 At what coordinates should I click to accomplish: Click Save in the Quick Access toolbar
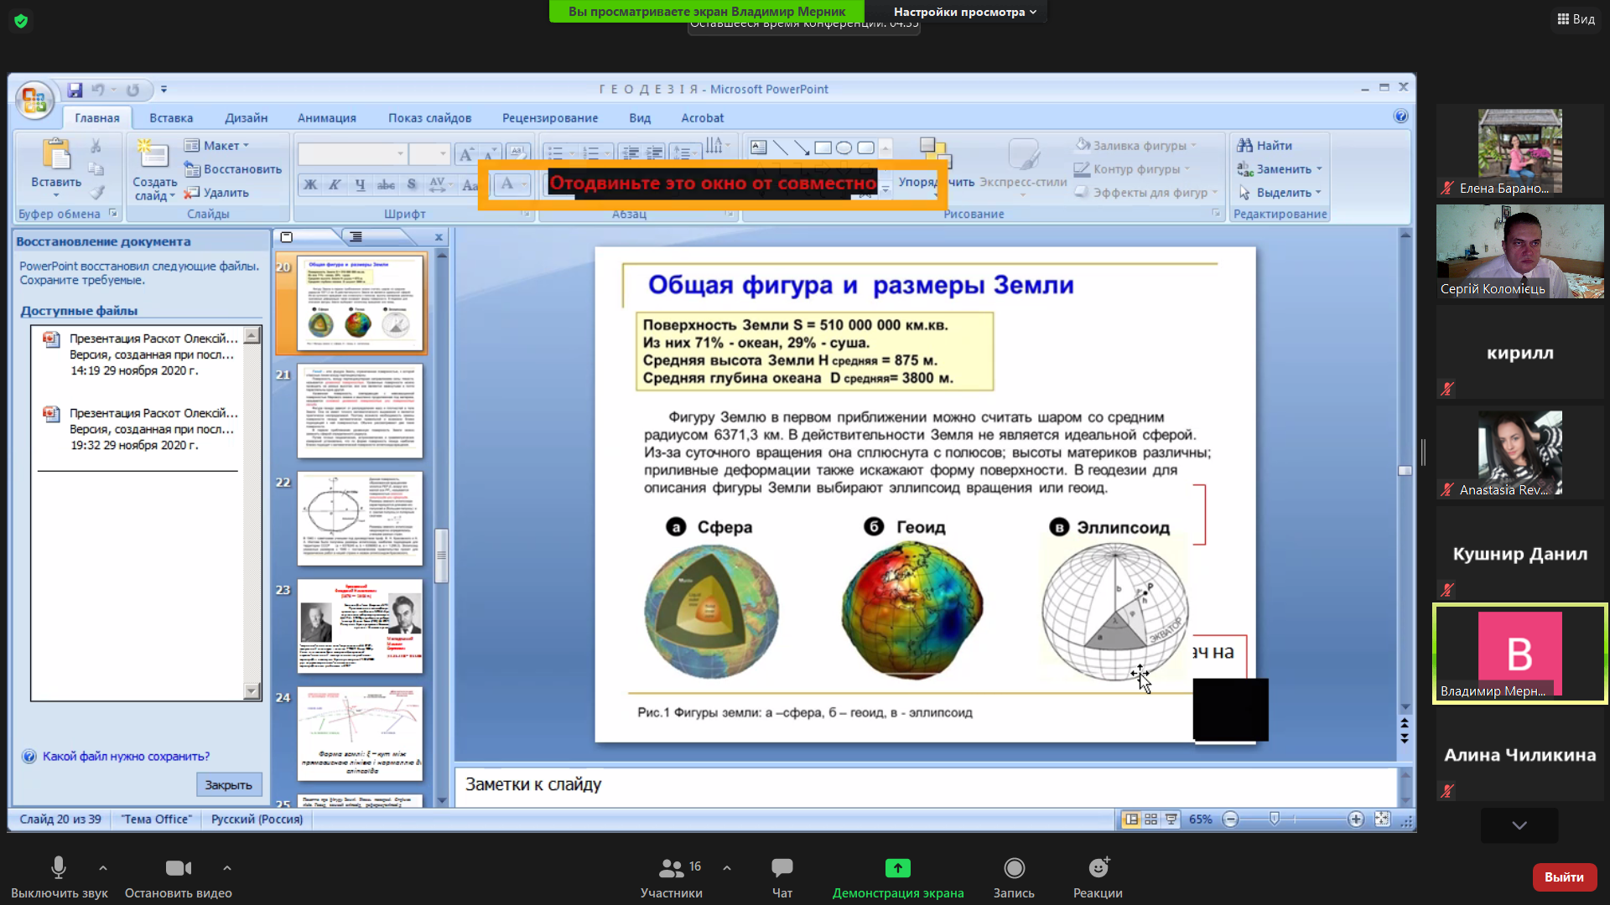(x=75, y=90)
